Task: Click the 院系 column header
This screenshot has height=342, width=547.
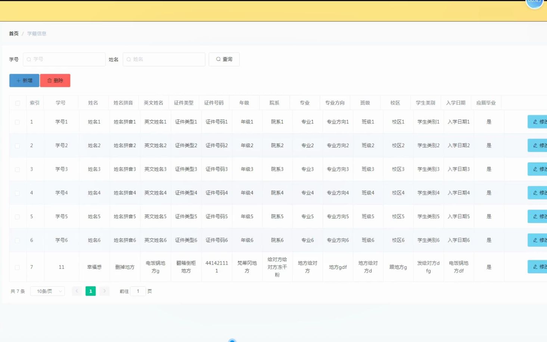Action: pyautogui.click(x=274, y=103)
